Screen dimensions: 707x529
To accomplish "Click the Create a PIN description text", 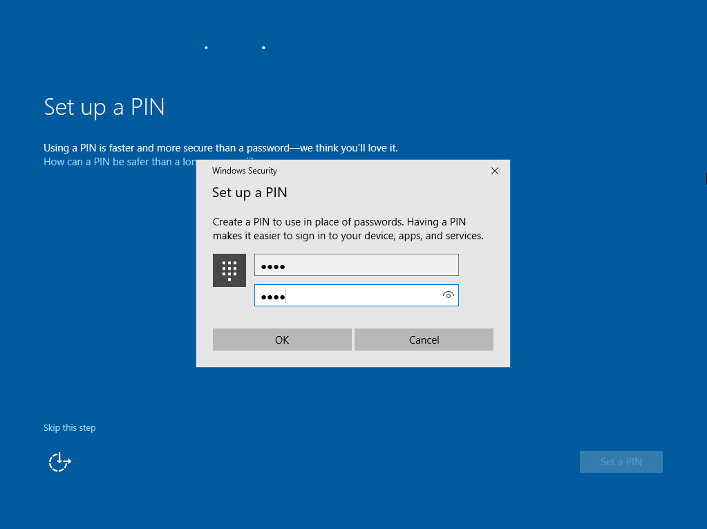I will (348, 229).
